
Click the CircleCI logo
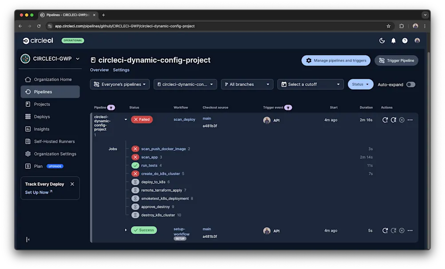tap(38, 40)
